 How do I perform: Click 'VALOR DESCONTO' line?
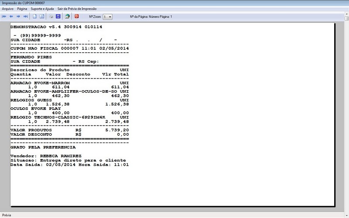[70, 135]
